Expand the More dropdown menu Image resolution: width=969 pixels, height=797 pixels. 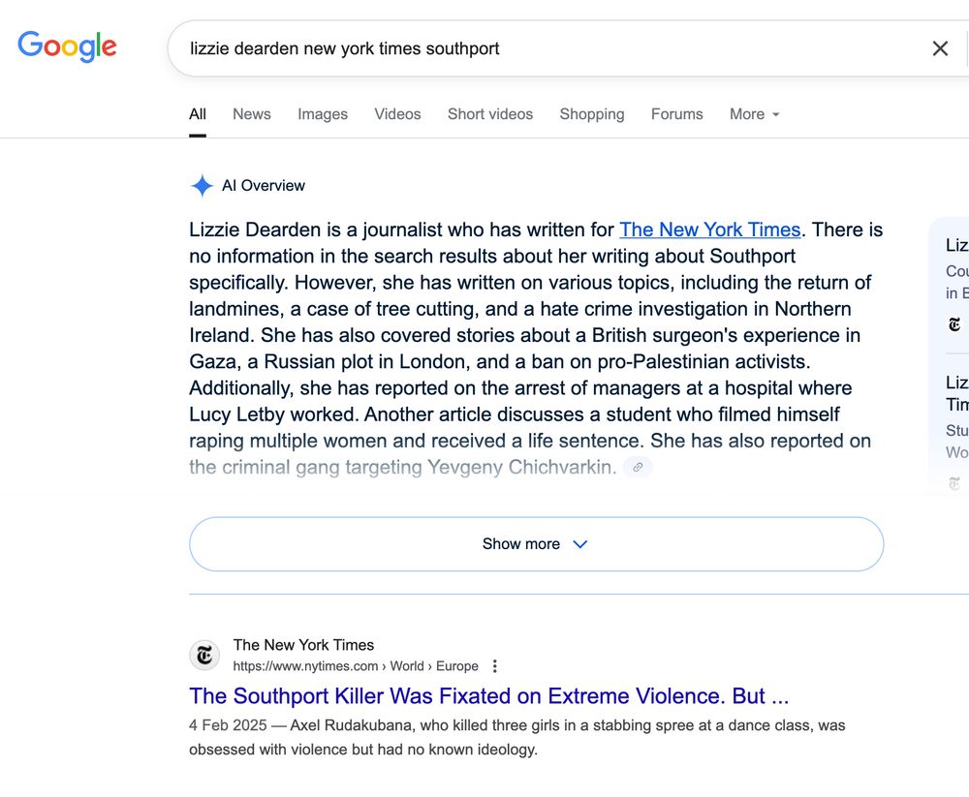pyautogui.click(x=754, y=114)
